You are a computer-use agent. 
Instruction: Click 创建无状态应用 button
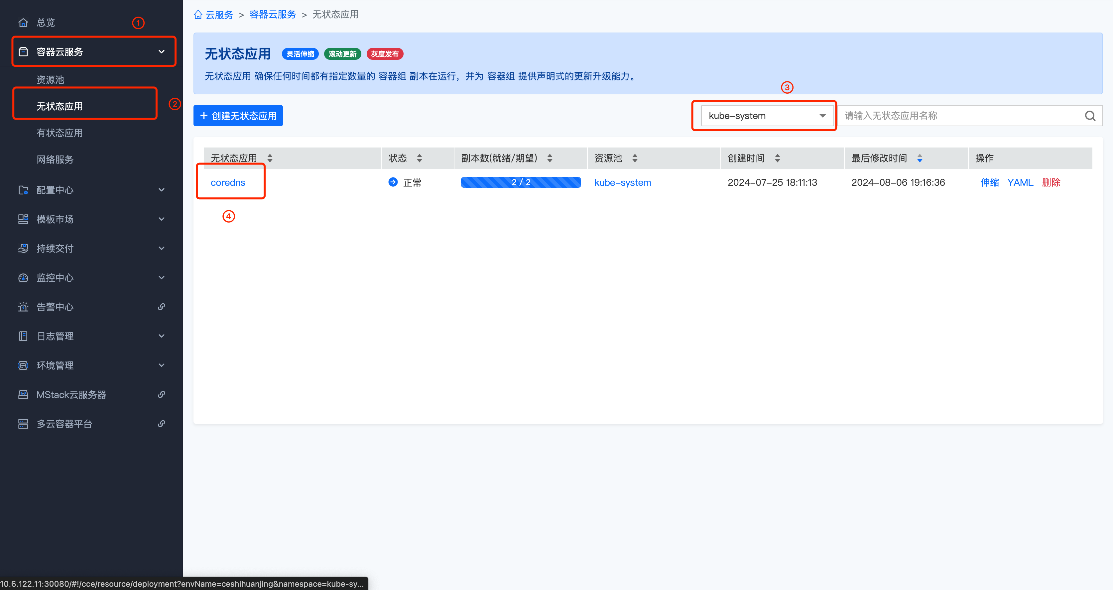[238, 116]
